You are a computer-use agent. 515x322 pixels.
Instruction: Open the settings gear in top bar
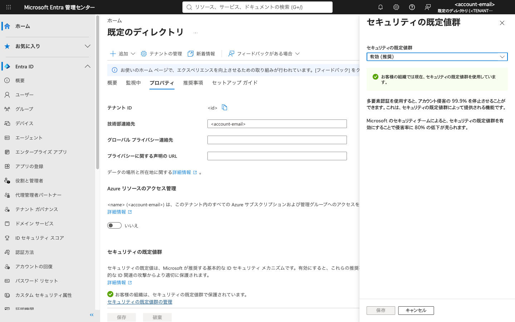(x=396, y=7)
